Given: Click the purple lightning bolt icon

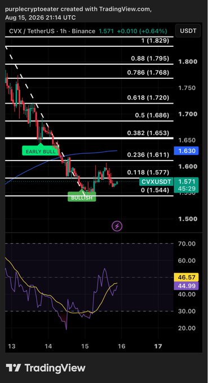Looking at the screenshot, I should (117, 226).
